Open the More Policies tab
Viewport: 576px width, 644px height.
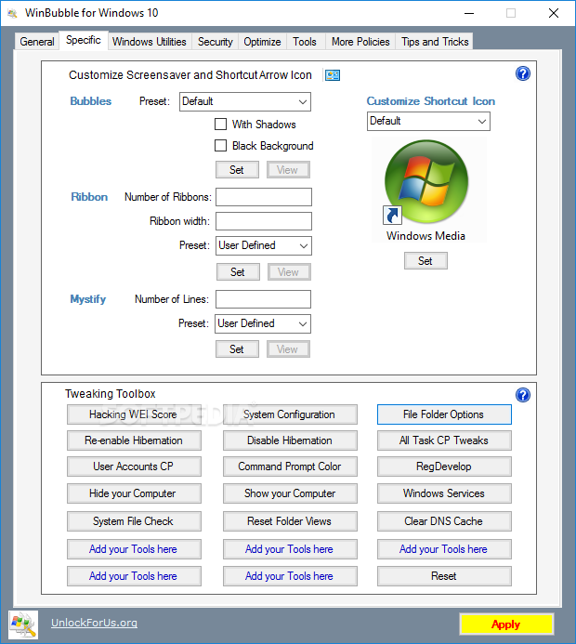(360, 42)
